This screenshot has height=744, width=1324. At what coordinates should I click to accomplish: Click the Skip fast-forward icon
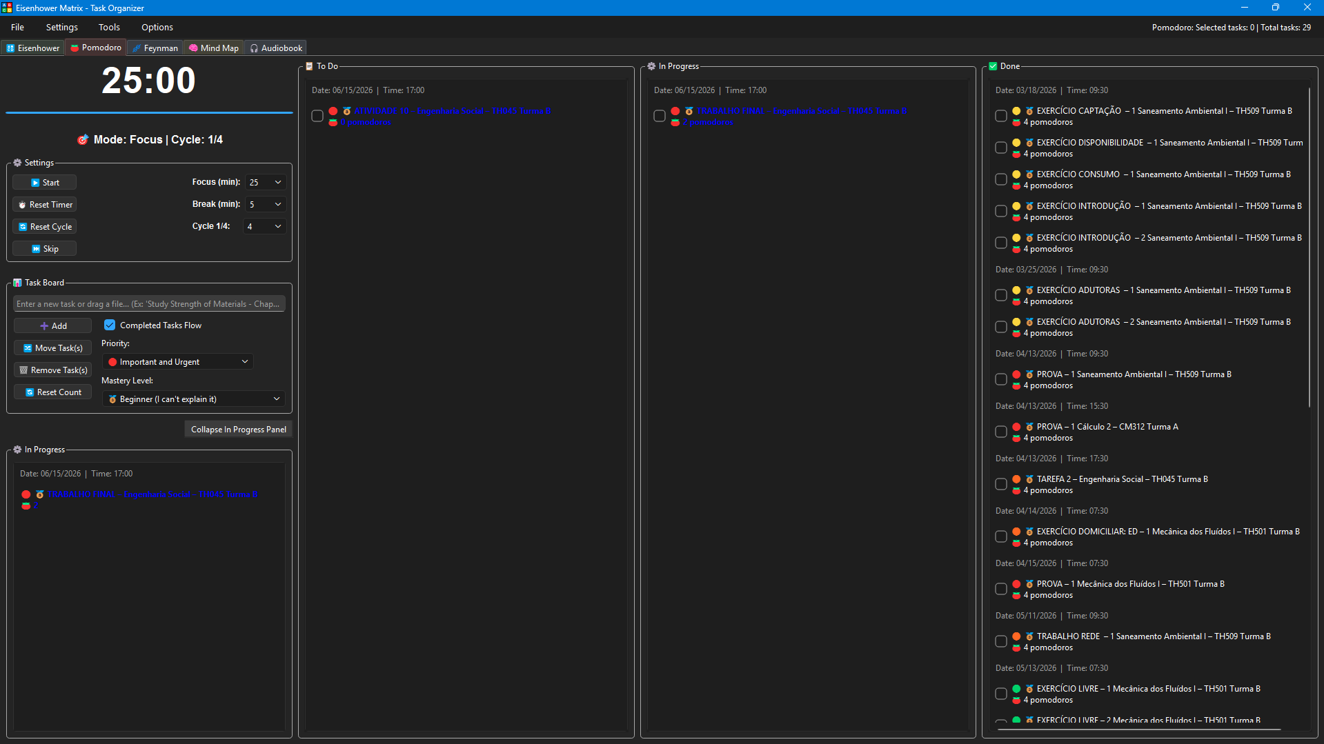(36, 249)
